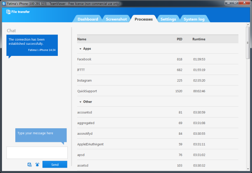The image size is (252, 173).
Task: Open the File transfer icon
Action: point(8,12)
